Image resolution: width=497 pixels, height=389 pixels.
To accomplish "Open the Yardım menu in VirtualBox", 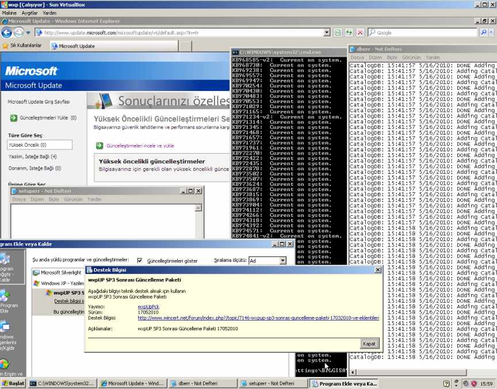I will point(49,13).
